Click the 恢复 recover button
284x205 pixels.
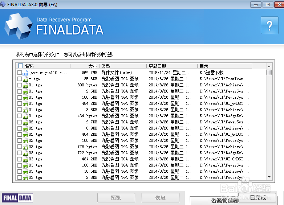click(x=161, y=198)
